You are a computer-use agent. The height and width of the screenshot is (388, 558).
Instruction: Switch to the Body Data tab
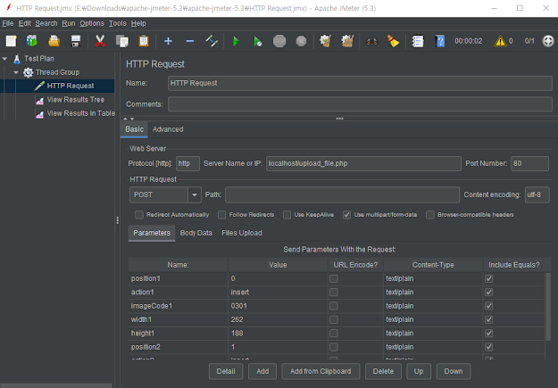click(x=196, y=234)
